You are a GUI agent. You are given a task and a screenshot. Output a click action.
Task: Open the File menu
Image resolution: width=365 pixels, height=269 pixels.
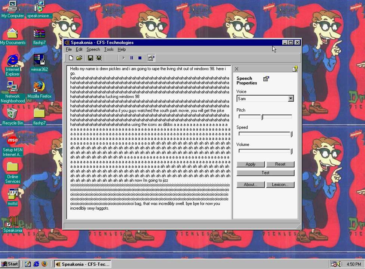[x=69, y=49]
